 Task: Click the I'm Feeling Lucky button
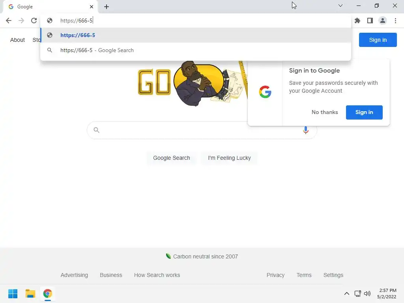coord(229,158)
